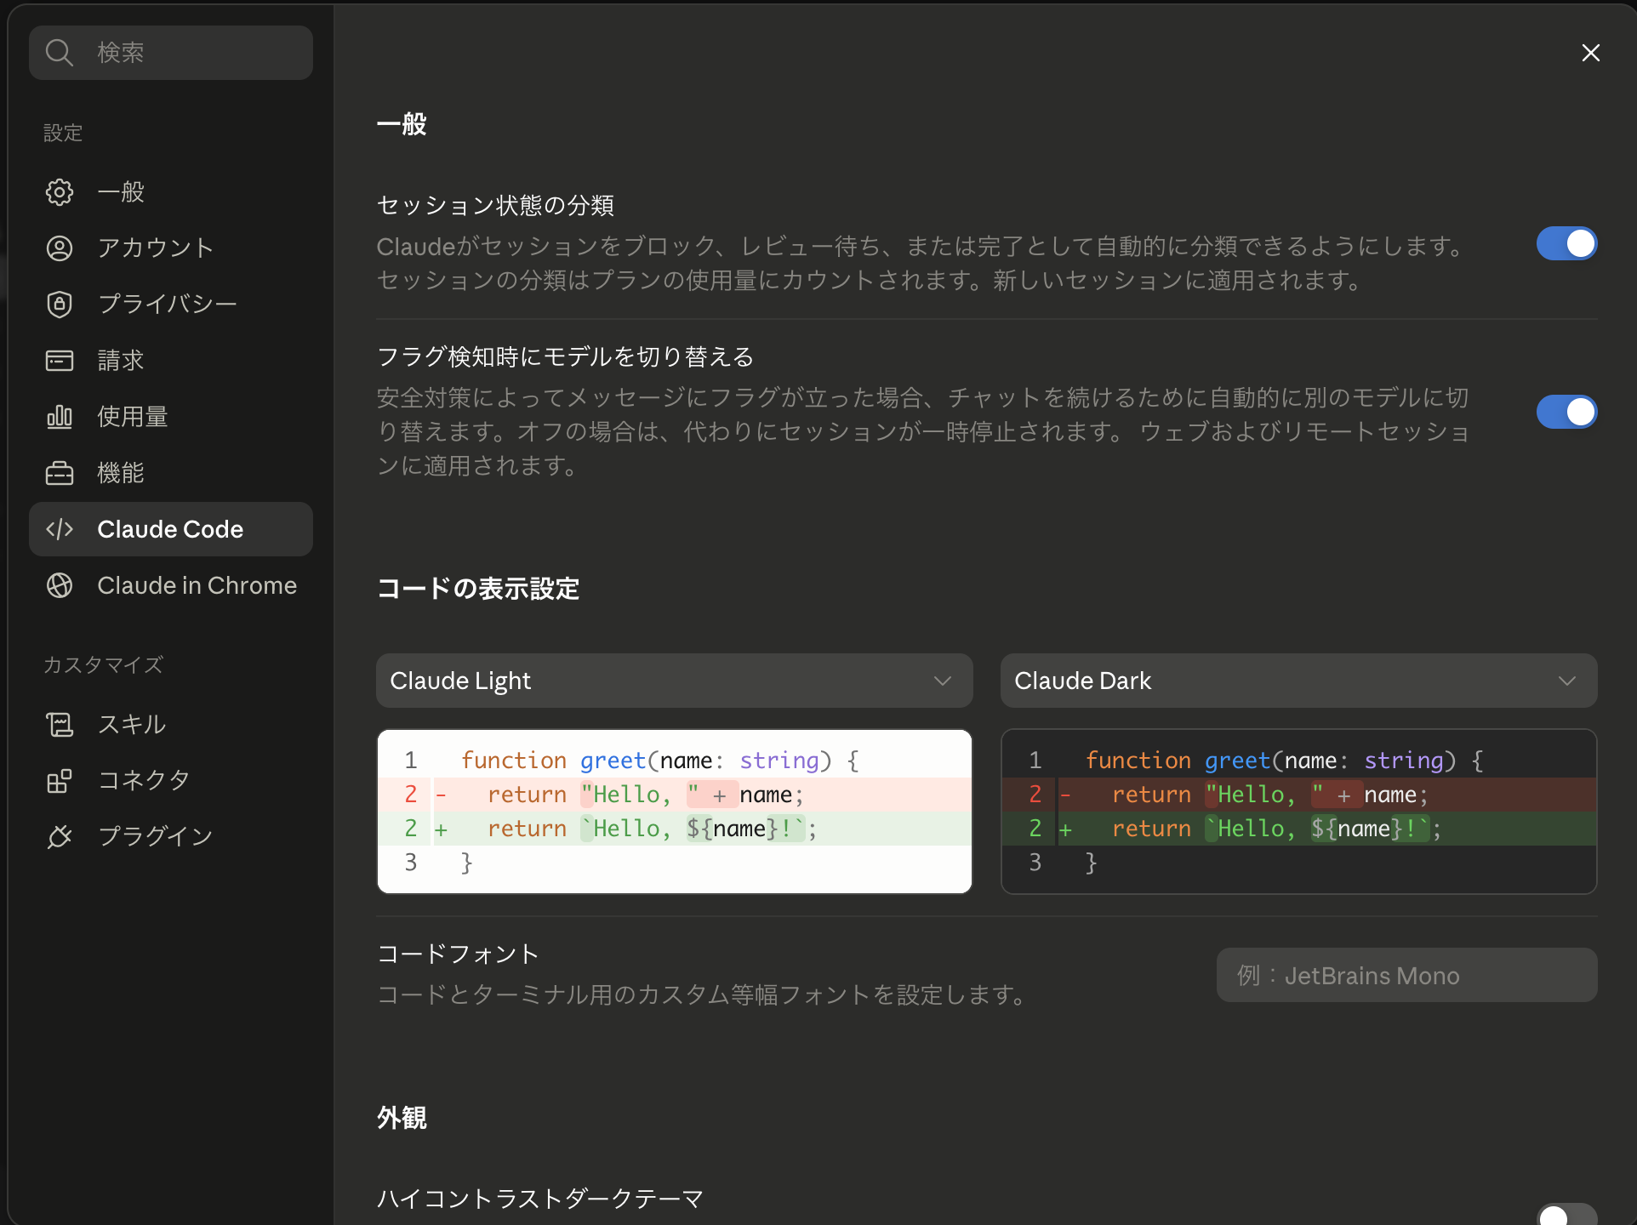Select Claude Code in sidebar
Image resolution: width=1637 pixels, height=1225 pixels.
point(171,529)
